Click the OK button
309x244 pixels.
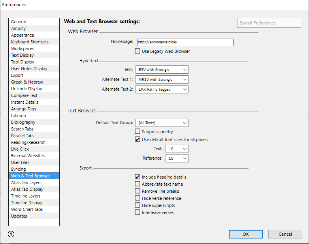pos(245,234)
